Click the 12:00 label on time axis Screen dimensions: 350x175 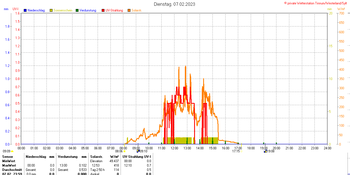[174, 148]
